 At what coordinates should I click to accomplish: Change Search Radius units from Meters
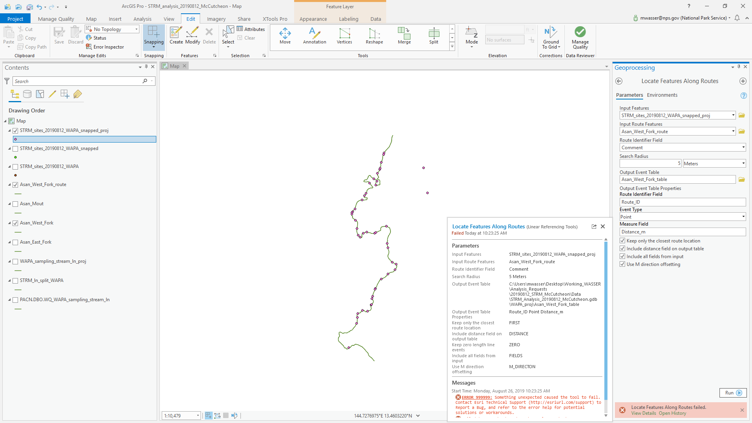(x=714, y=164)
